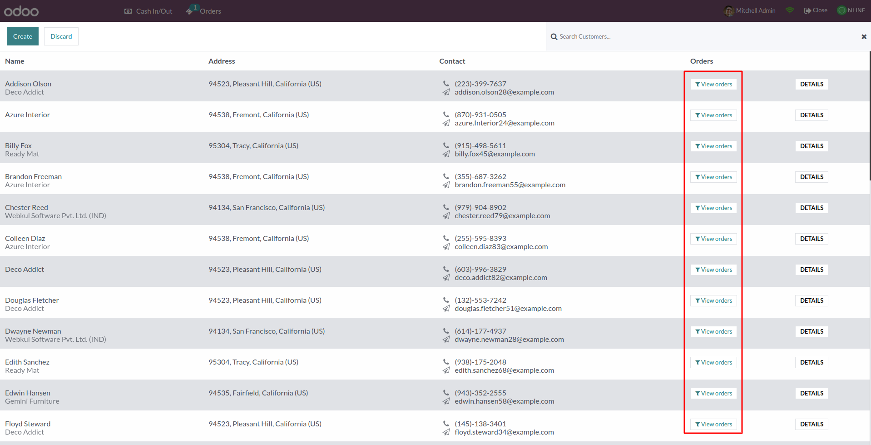Select customer Edwin Hansen
This screenshot has width=871, height=445.
click(28, 393)
